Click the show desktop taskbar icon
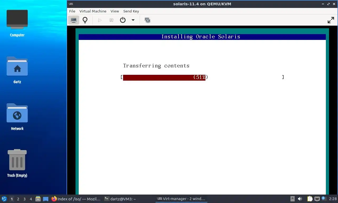Screen dimensions: 338x203 pos(45,199)
